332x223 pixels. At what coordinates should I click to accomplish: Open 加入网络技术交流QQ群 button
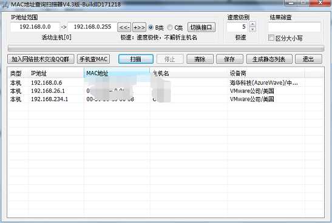[x=41, y=59]
